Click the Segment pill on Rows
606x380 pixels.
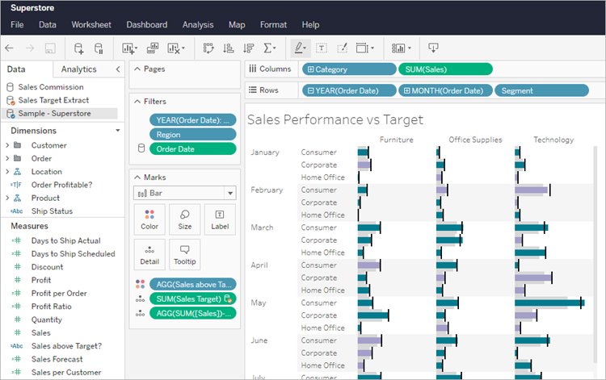click(x=541, y=90)
